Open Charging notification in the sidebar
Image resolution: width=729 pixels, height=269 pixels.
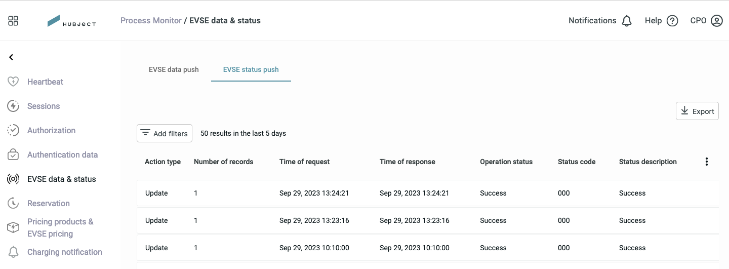click(x=64, y=252)
